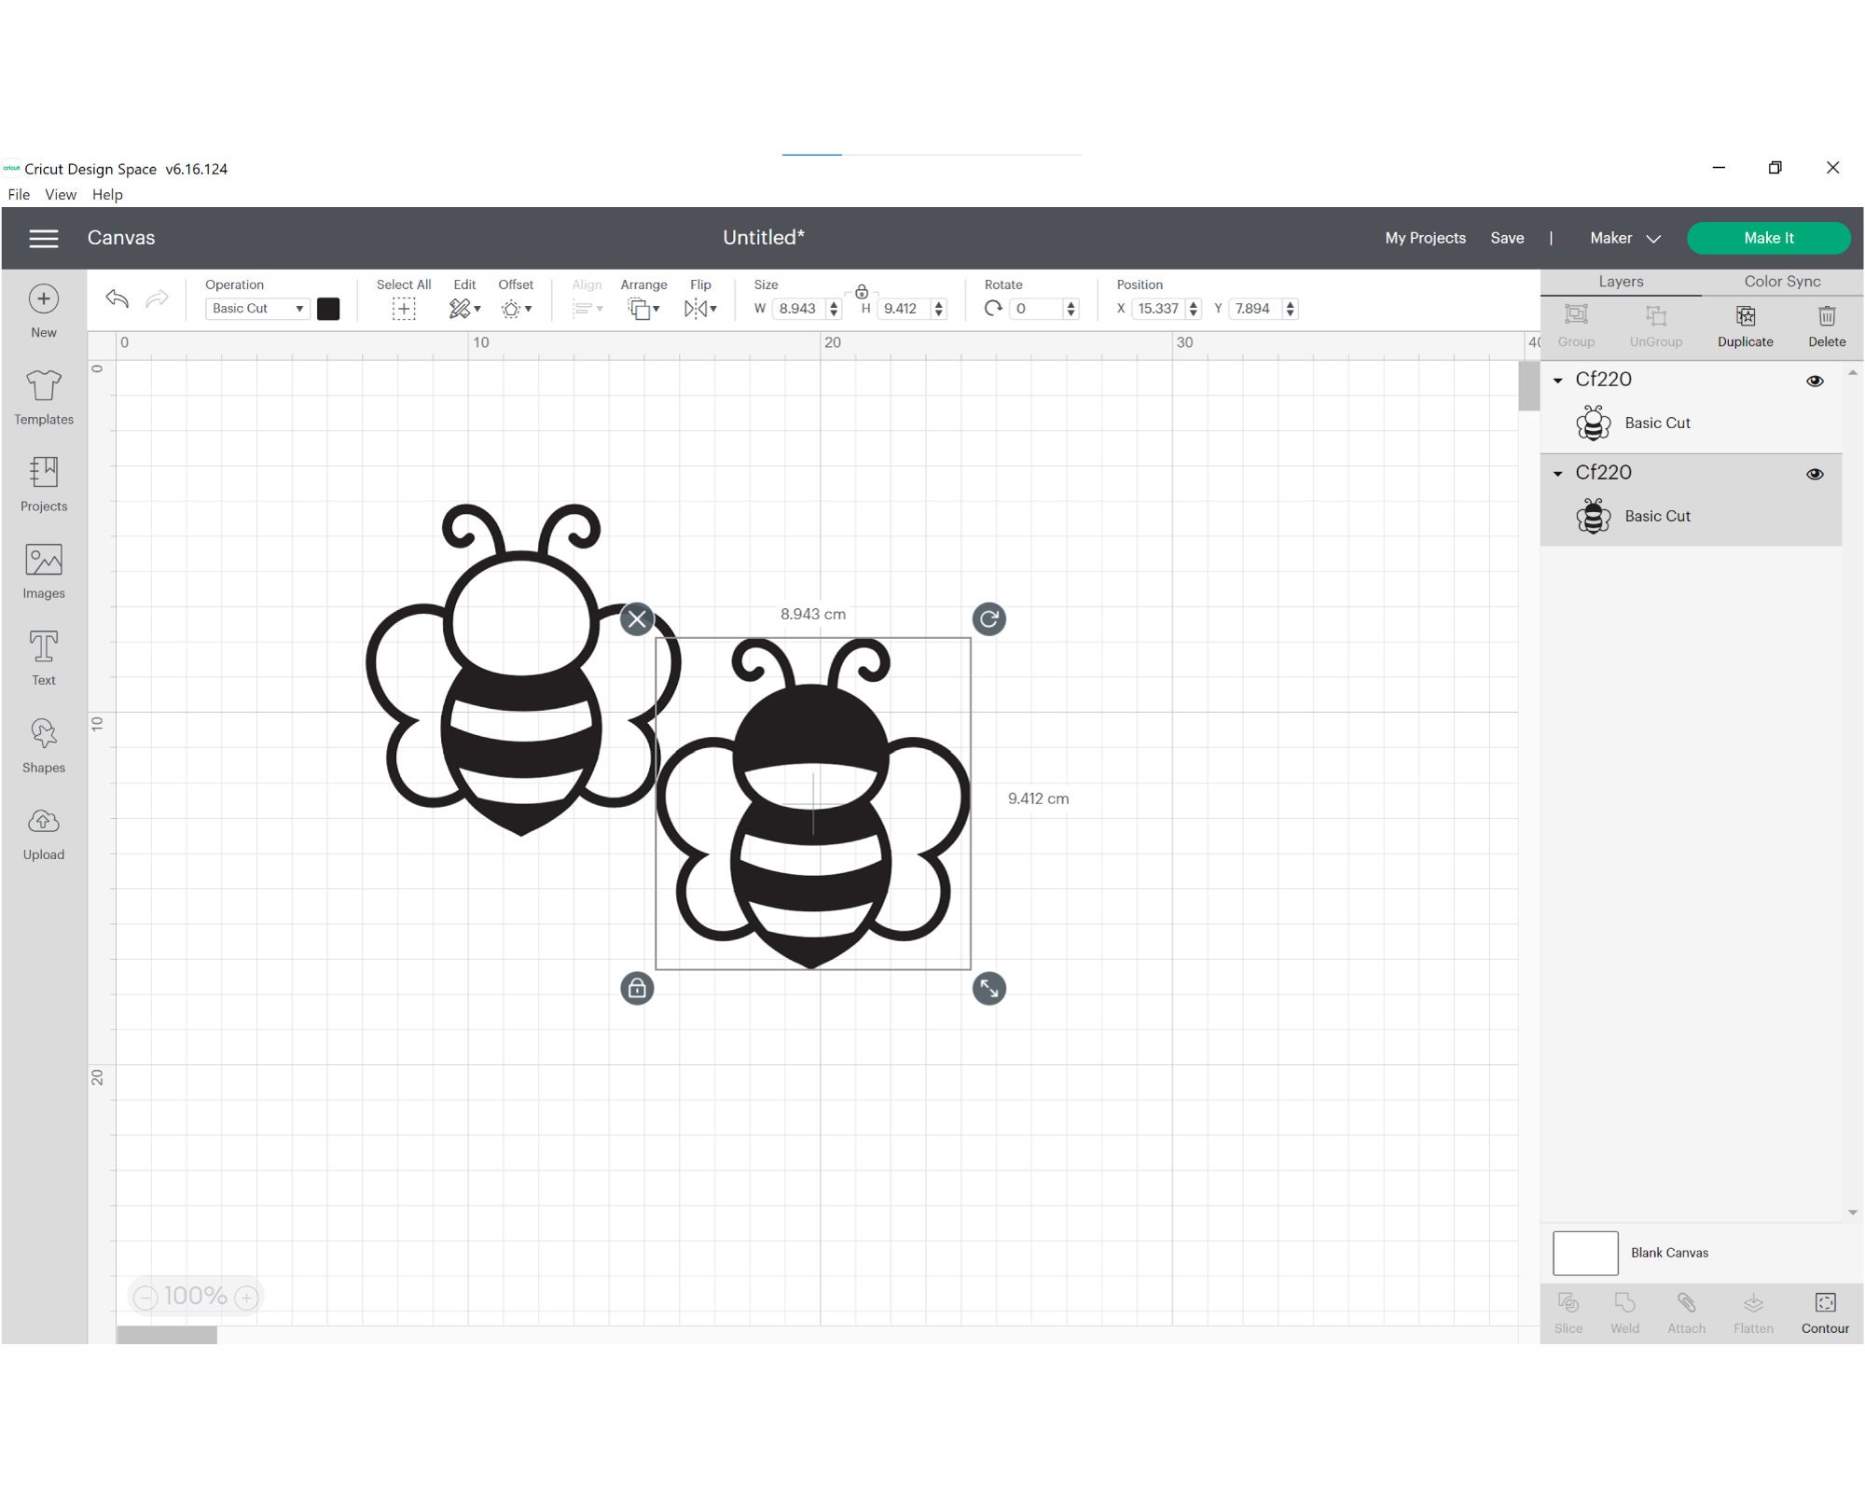Apply Contour to the selection
1865x1499 pixels.
1825,1311
